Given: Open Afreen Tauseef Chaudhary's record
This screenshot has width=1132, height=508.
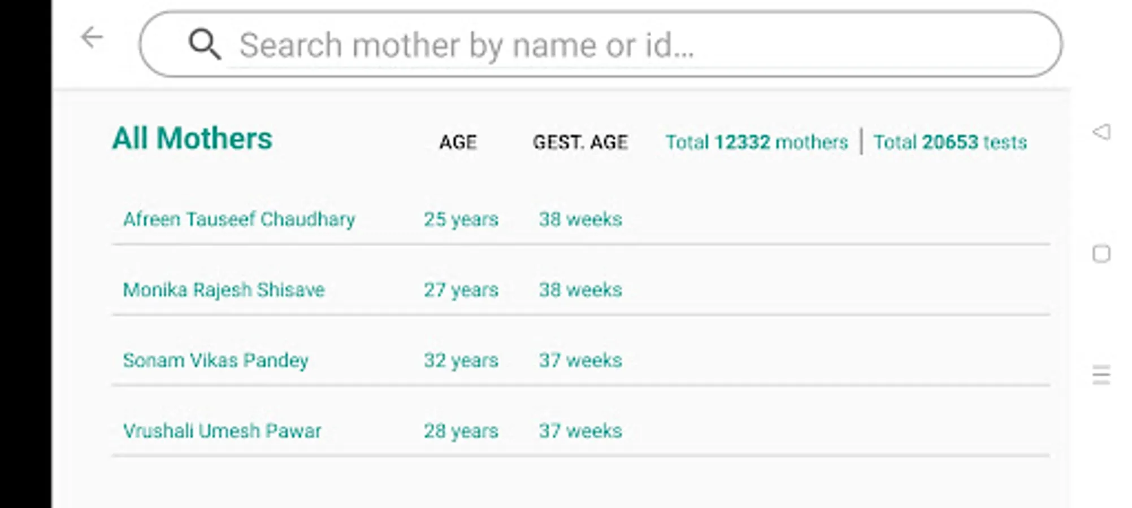Looking at the screenshot, I should 239,219.
